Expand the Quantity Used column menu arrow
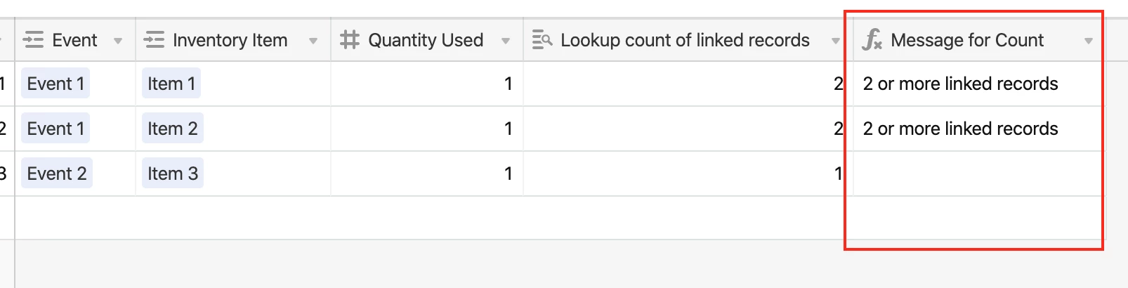The image size is (1128, 288). click(506, 41)
